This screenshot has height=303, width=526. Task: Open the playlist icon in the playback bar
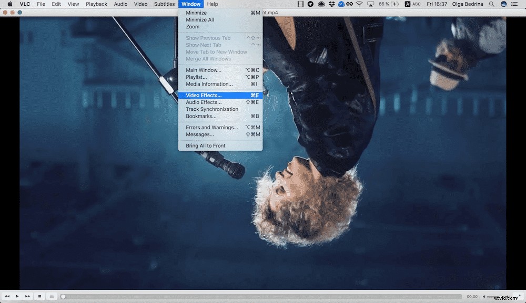pyautogui.click(x=52, y=296)
